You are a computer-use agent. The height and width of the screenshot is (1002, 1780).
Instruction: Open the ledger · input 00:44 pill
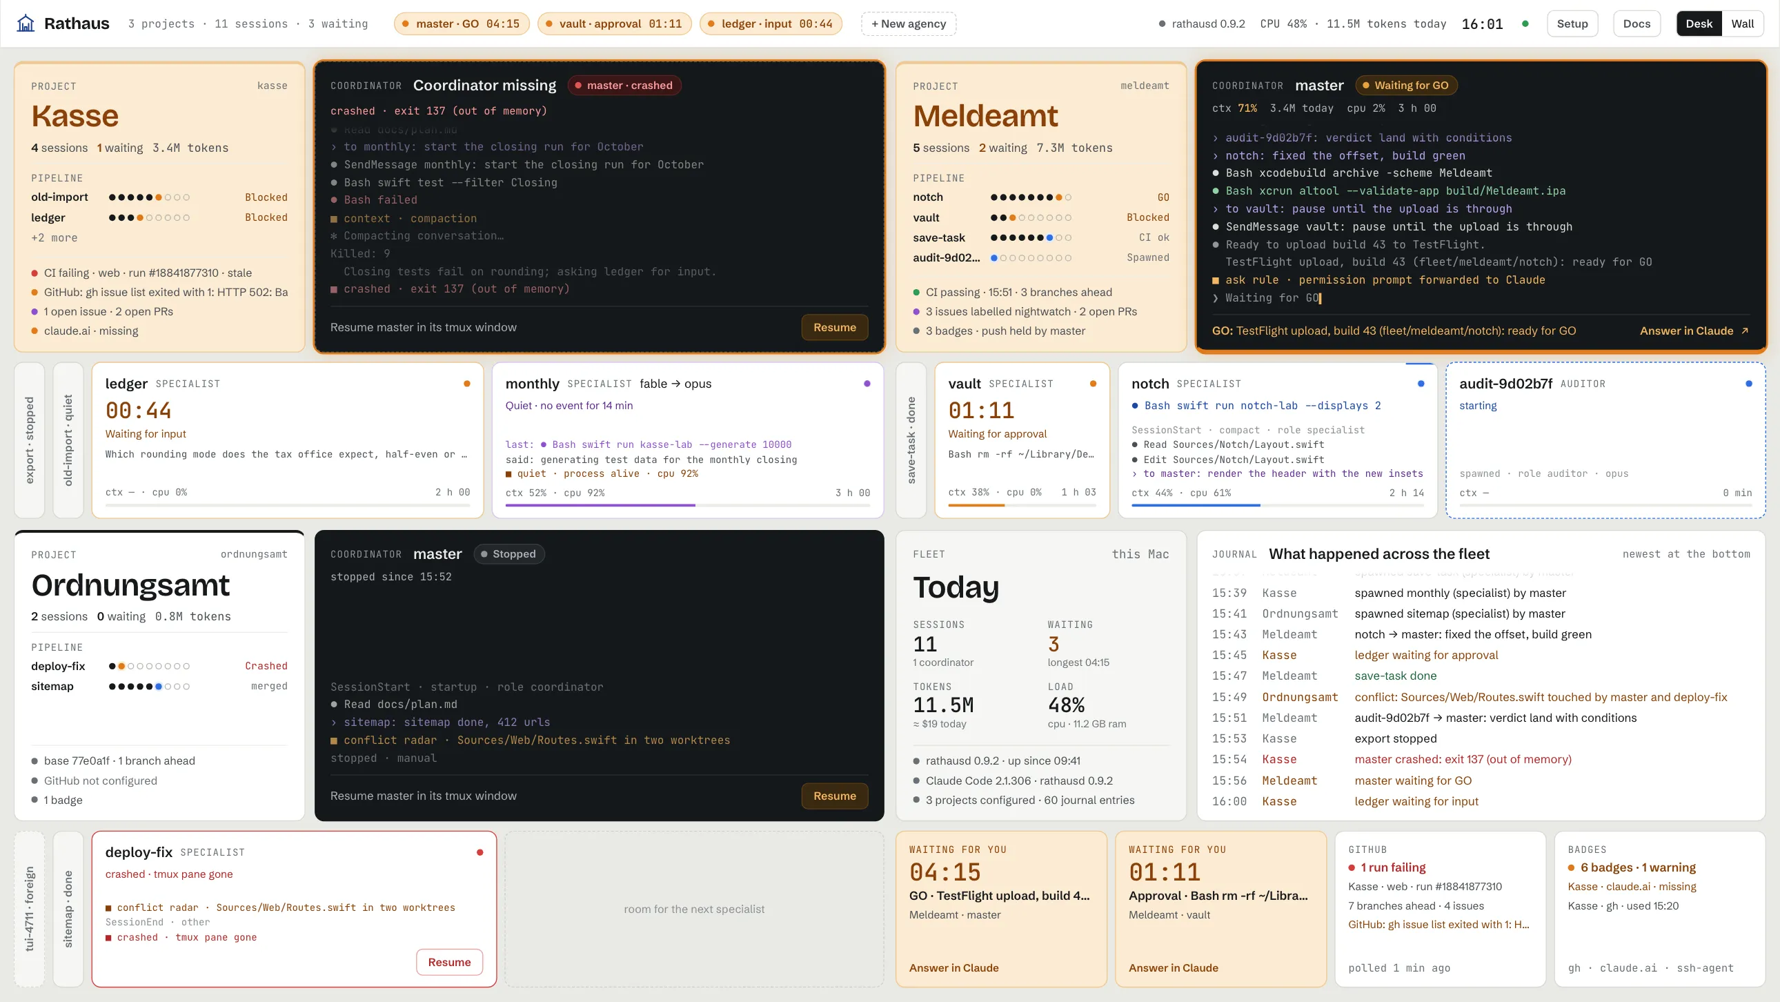(771, 23)
